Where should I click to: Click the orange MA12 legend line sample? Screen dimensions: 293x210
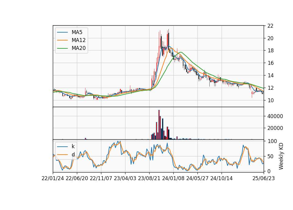[62, 40]
